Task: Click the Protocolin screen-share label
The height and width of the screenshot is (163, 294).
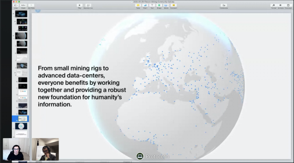Action: 157,156
